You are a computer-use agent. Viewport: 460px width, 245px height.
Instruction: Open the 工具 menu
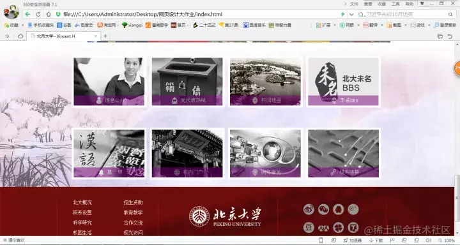395,4
